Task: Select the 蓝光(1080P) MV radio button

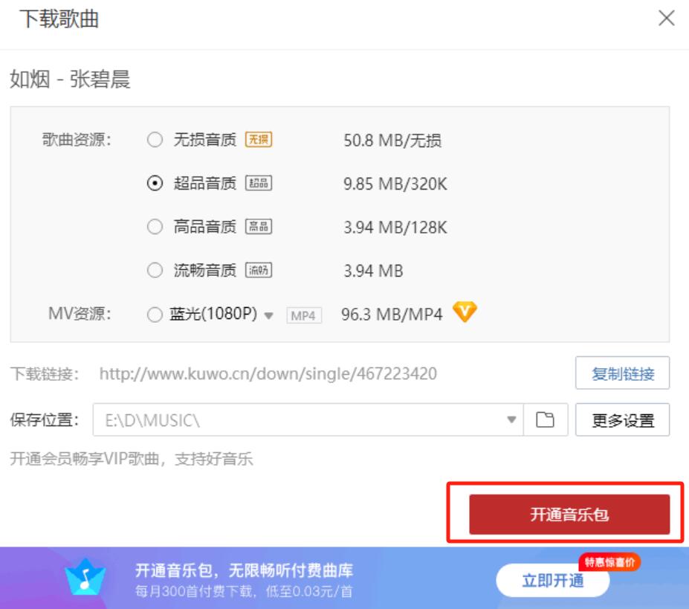Action: pos(155,315)
